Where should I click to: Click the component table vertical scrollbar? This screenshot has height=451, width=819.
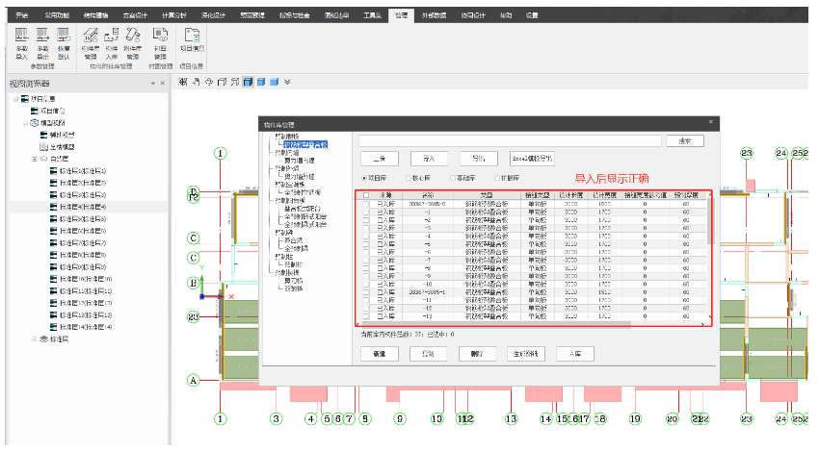coord(711,260)
